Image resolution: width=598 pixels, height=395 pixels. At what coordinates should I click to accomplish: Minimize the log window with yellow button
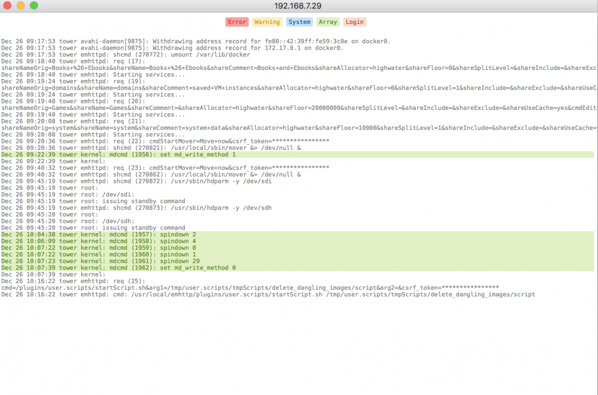point(20,5)
